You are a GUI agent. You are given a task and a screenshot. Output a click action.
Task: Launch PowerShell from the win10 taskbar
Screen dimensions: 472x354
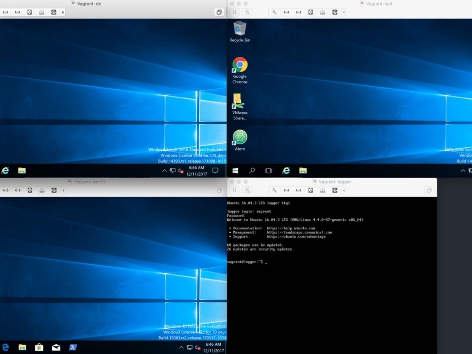click(73, 347)
